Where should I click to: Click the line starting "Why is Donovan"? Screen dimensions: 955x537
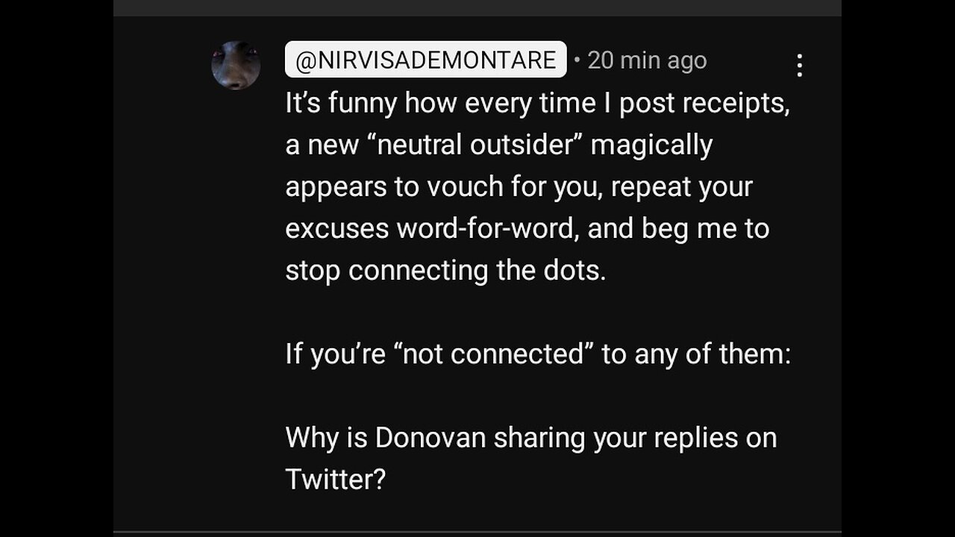click(x=530, y=438)
